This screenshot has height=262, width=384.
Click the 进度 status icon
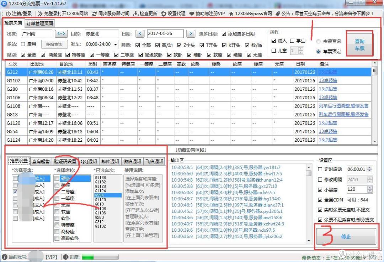point(66,257)
